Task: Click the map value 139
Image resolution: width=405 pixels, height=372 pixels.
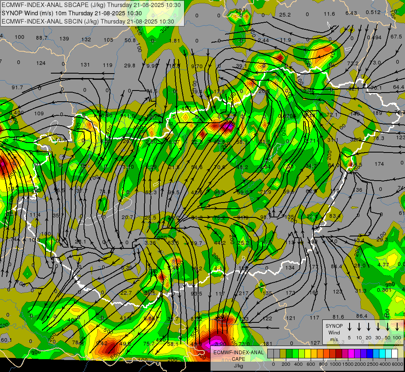Action: [64, 39]
